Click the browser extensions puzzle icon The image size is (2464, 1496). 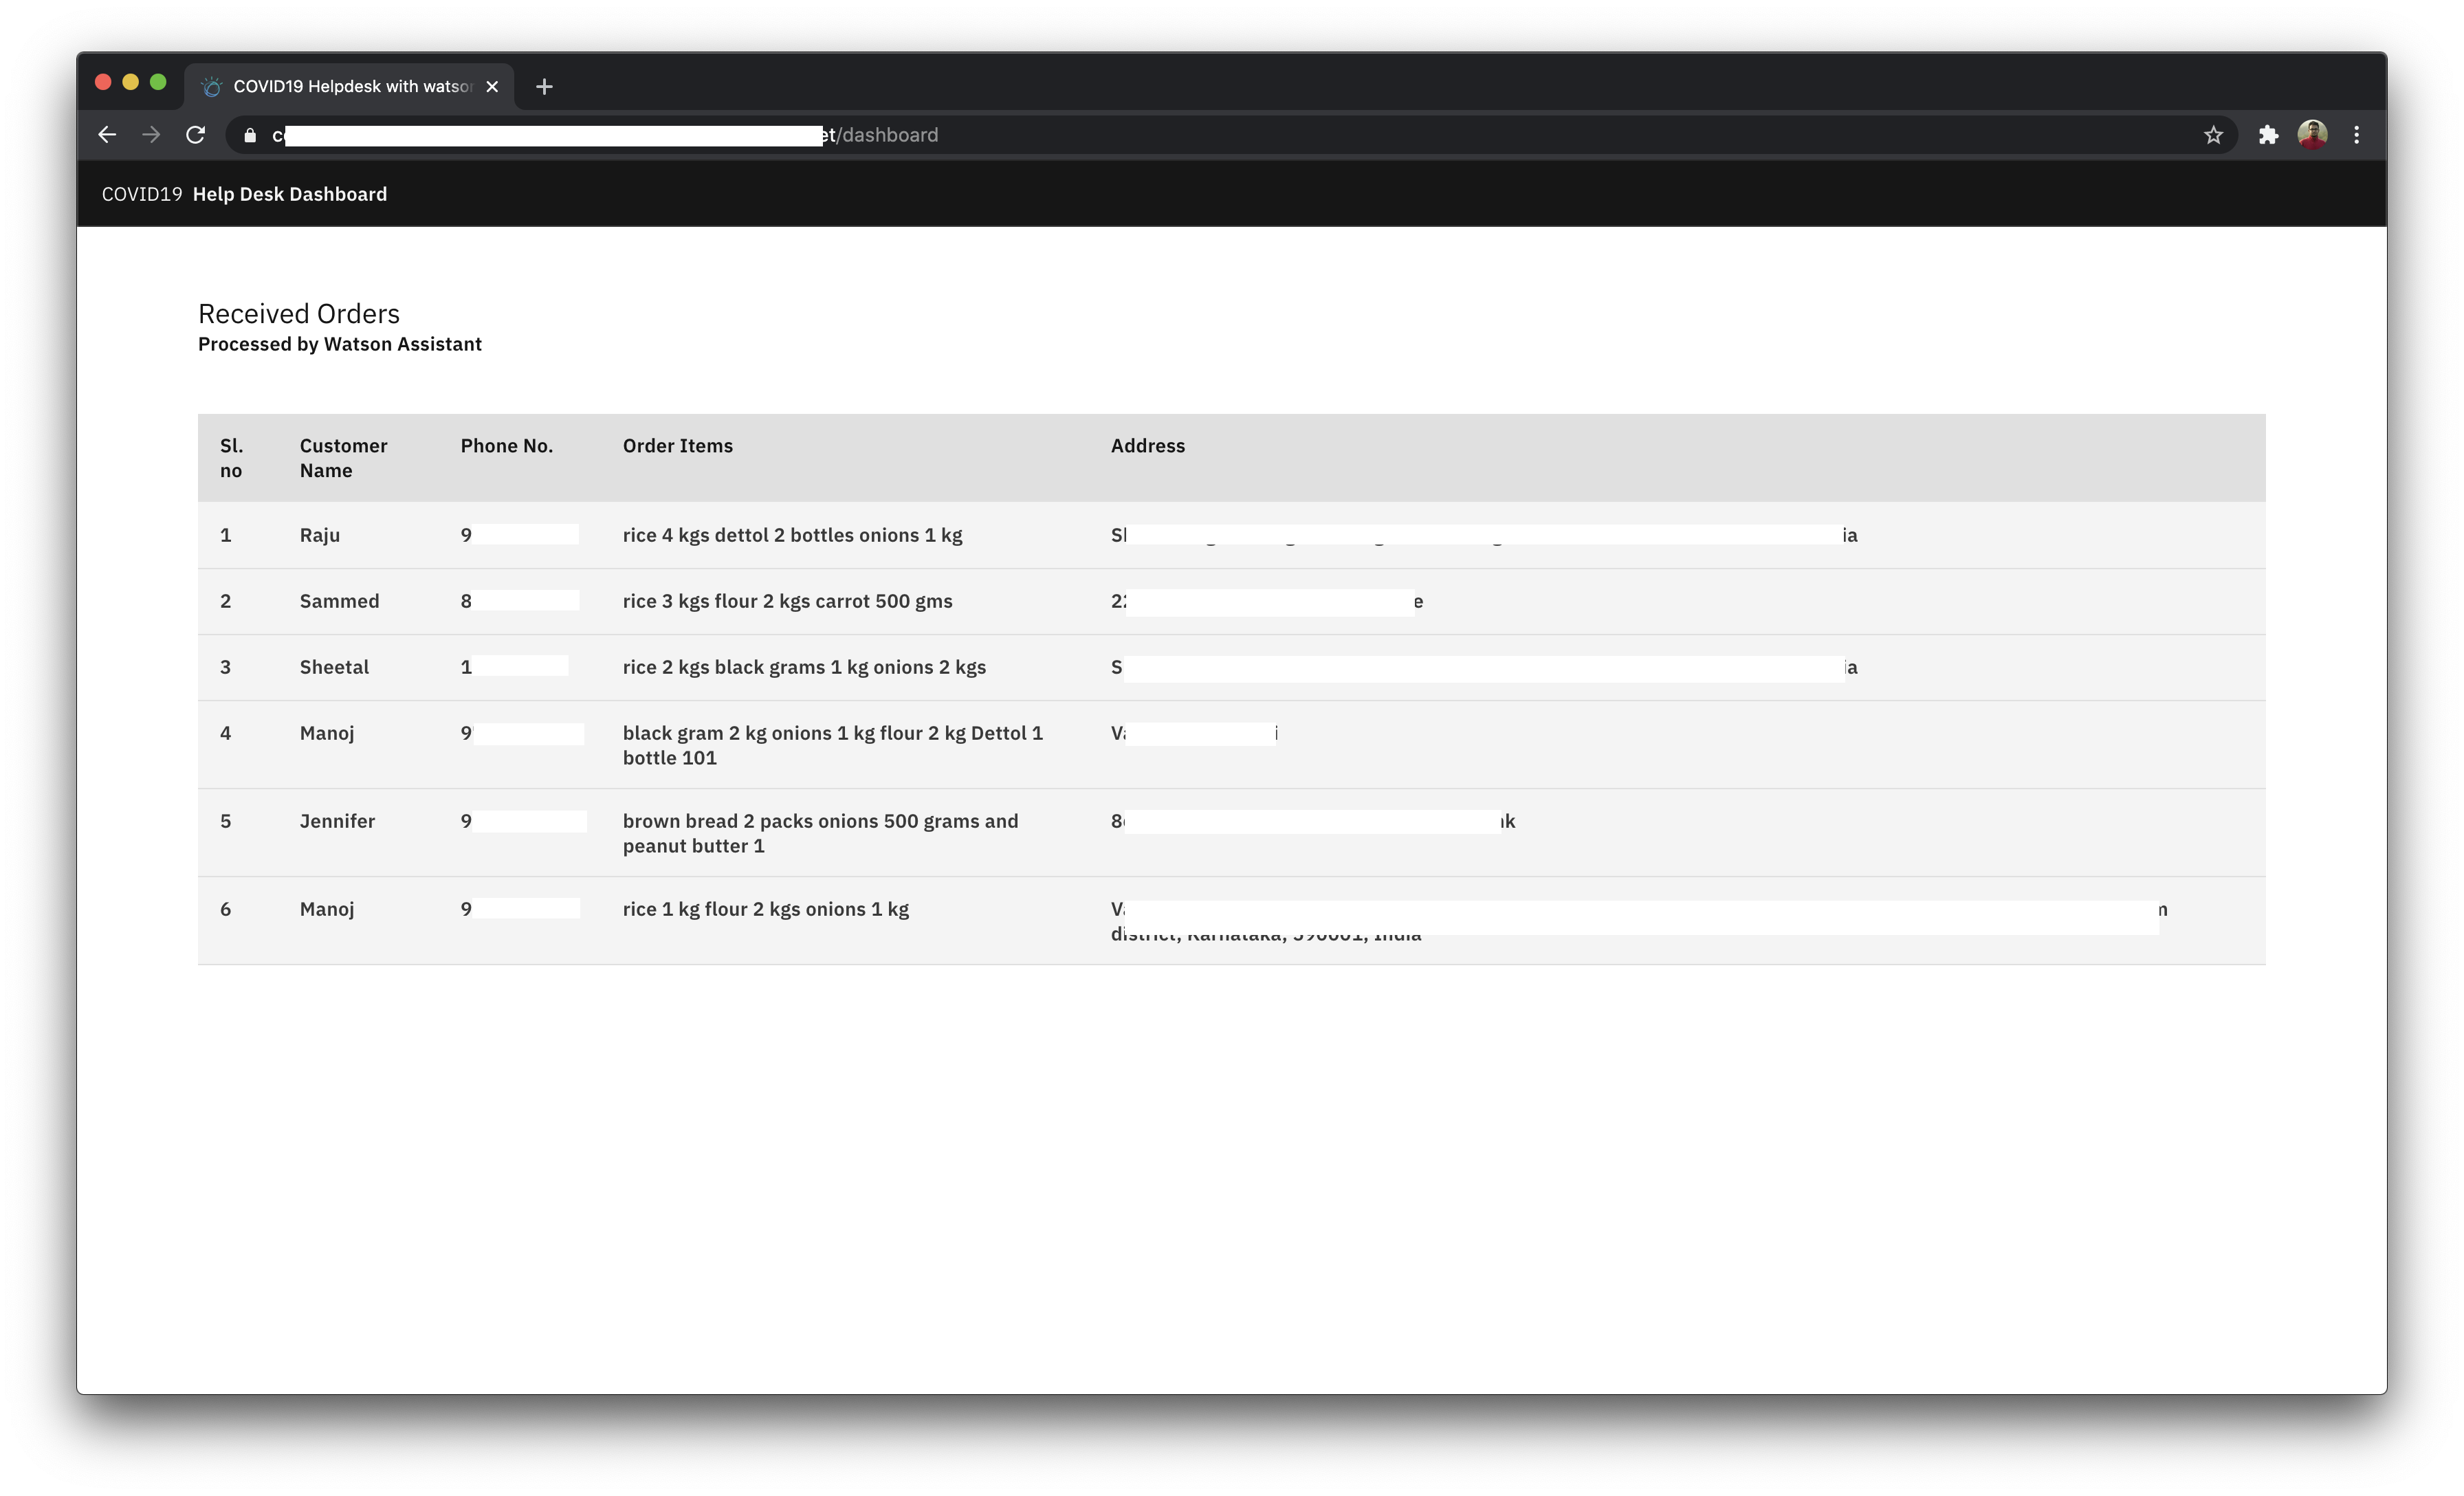pos(2269,134)
